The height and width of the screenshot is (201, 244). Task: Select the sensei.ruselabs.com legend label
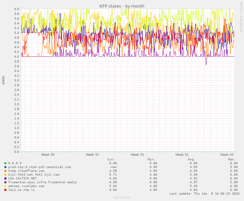[26, 186]
